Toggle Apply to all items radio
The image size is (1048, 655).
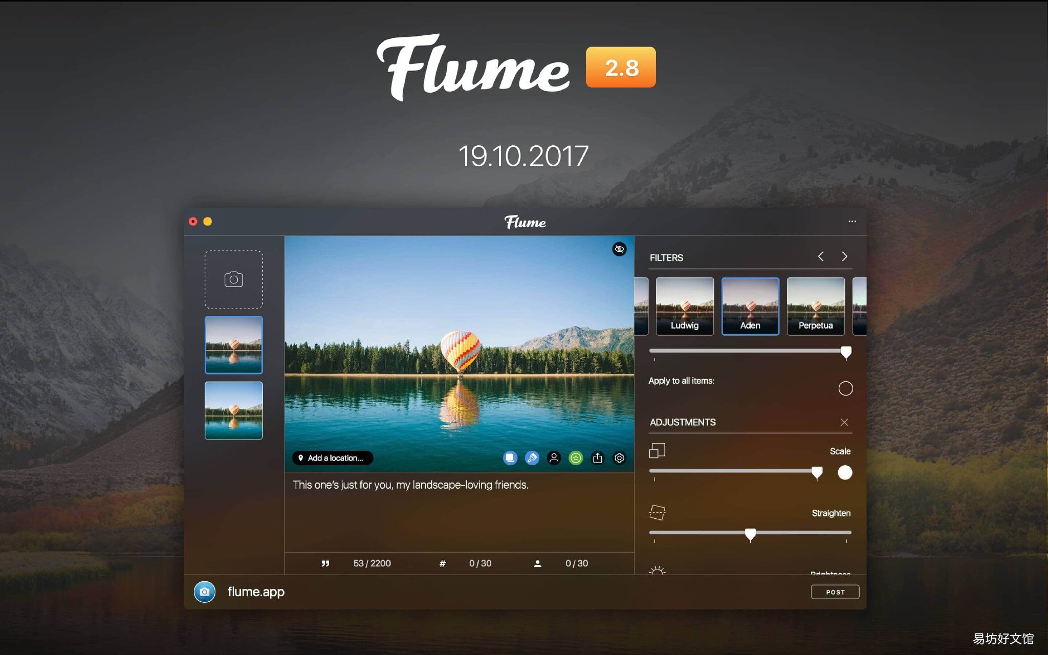845,388
